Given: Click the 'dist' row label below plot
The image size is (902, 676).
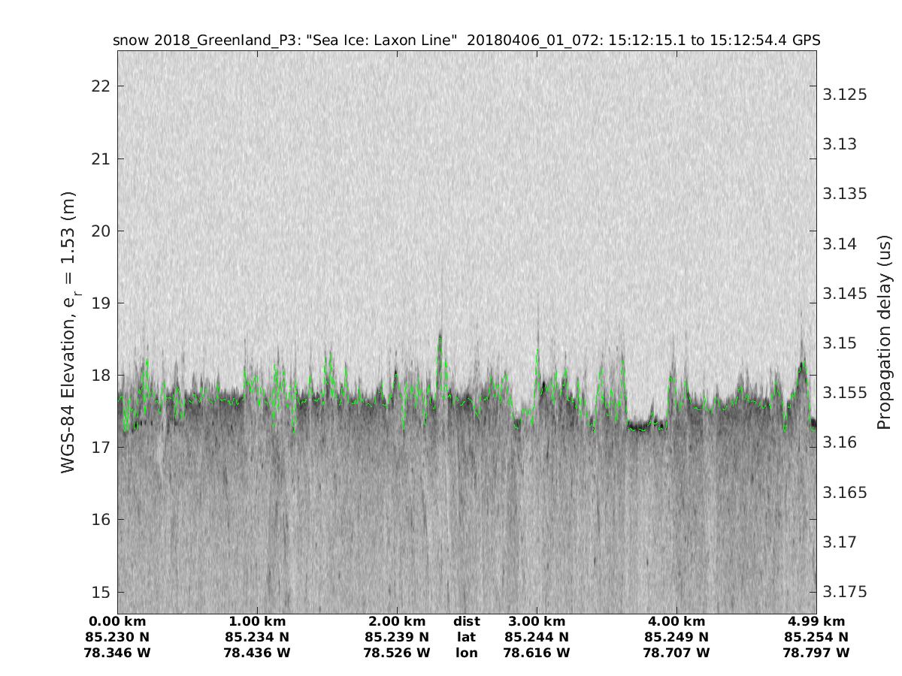Looking at the screenshot, I should [x=466, y=621].
